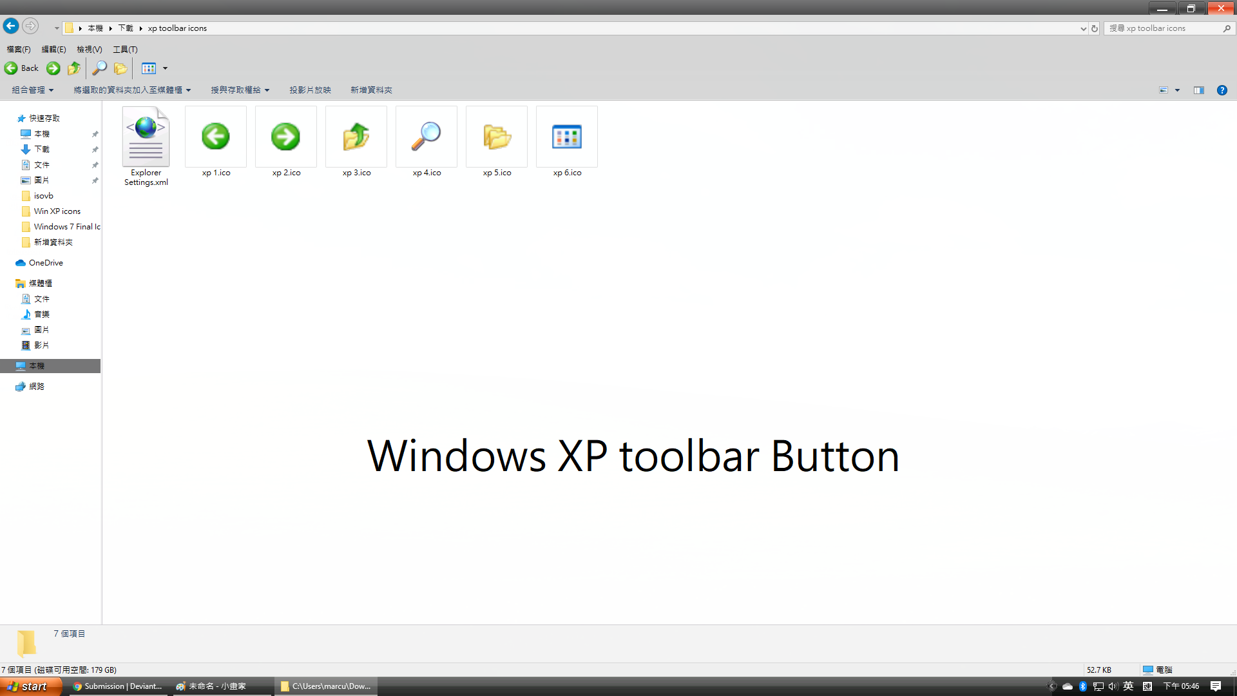Unpin 下載 from quick access

tap(95, 149)
